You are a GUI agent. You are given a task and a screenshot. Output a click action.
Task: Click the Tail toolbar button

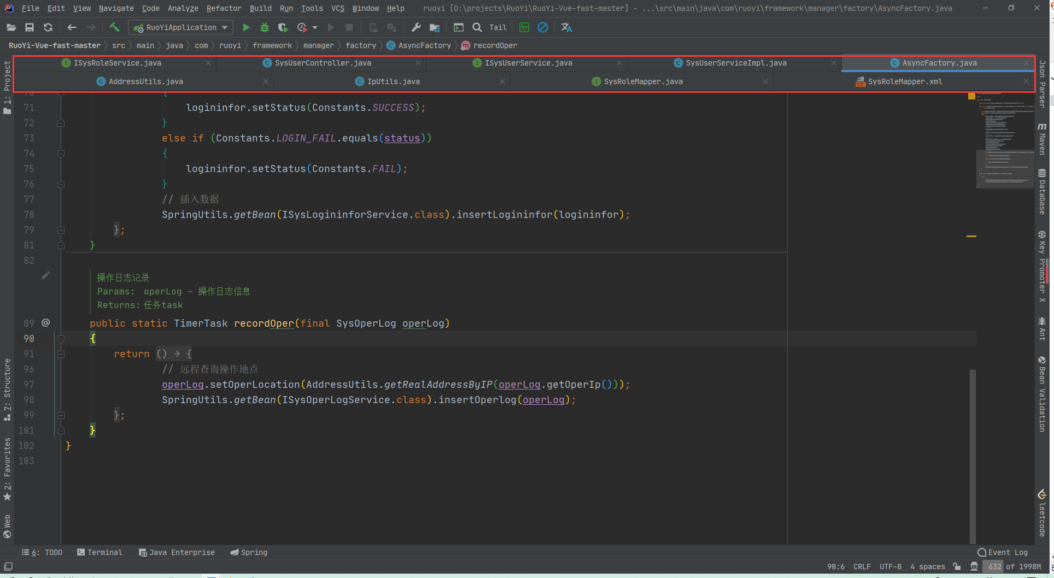497,27
